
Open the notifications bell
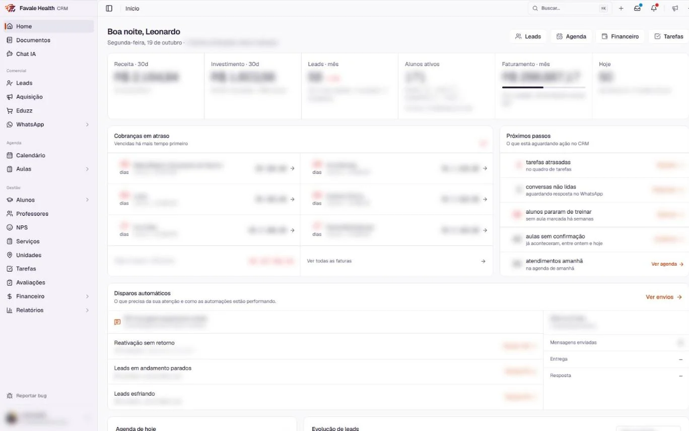654,8
